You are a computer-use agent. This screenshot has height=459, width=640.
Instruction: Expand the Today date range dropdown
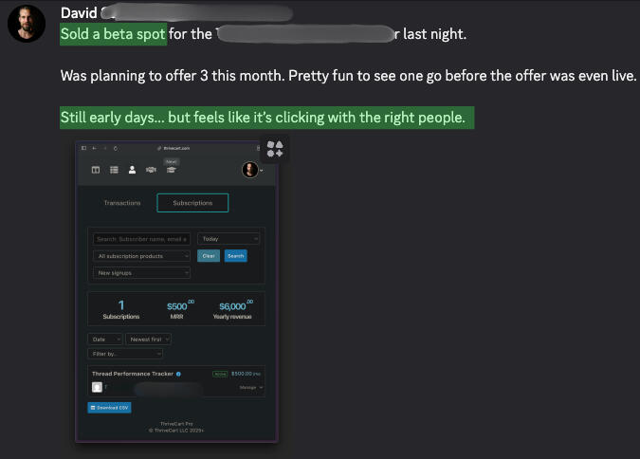point(229,239)
